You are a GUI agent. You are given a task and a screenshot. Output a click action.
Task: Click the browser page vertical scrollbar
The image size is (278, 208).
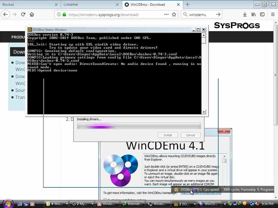[276, 75]
